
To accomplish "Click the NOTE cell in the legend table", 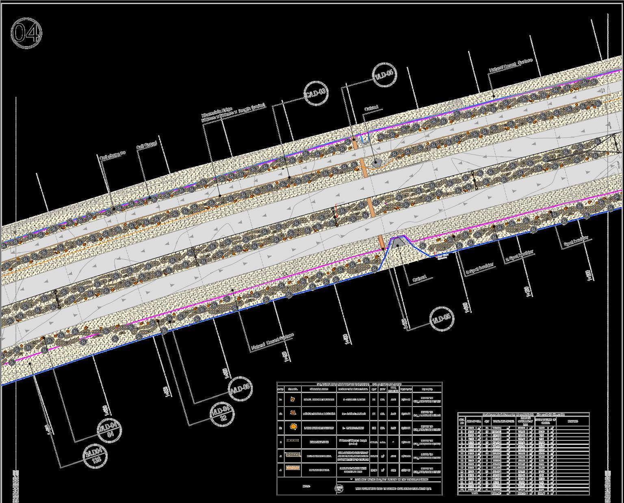I will (306, 486).
